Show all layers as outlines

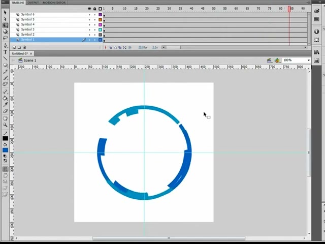click(x=101, y=9)
